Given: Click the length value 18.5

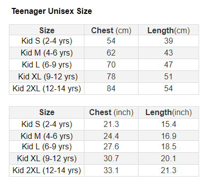Looking at the screenshot, I should [168, 147].
